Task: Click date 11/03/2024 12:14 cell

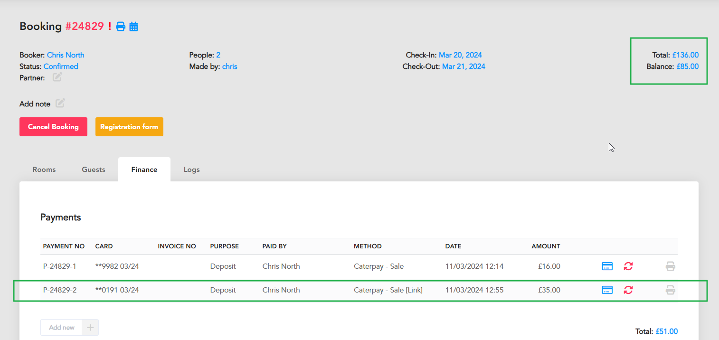Action: pyautogui.click(x=474, y=266)
